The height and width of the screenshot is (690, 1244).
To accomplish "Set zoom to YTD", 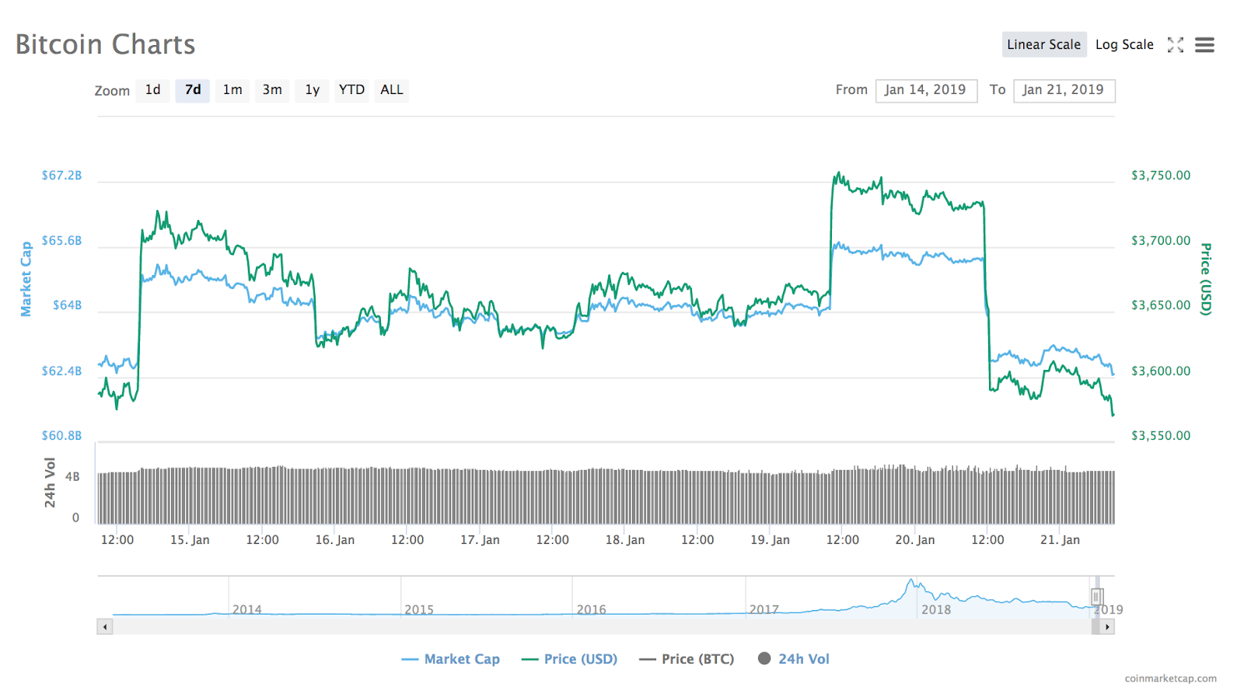I will pos(351,90).
